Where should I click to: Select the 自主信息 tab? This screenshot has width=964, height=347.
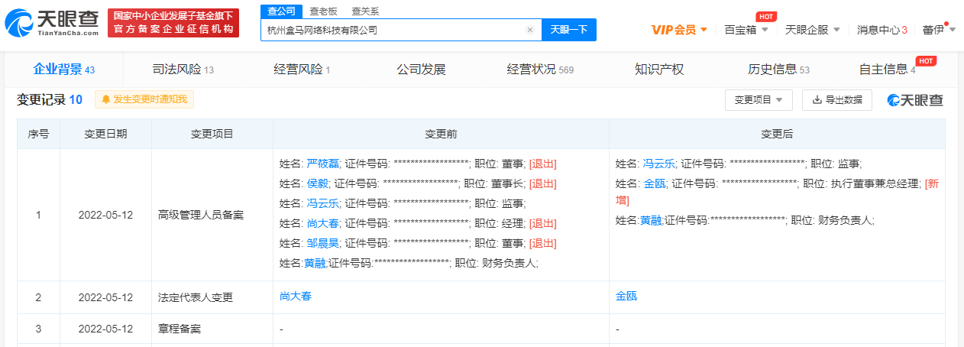(887, 70)
